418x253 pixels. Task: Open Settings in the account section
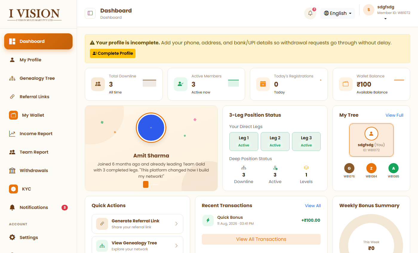(38, 237)
